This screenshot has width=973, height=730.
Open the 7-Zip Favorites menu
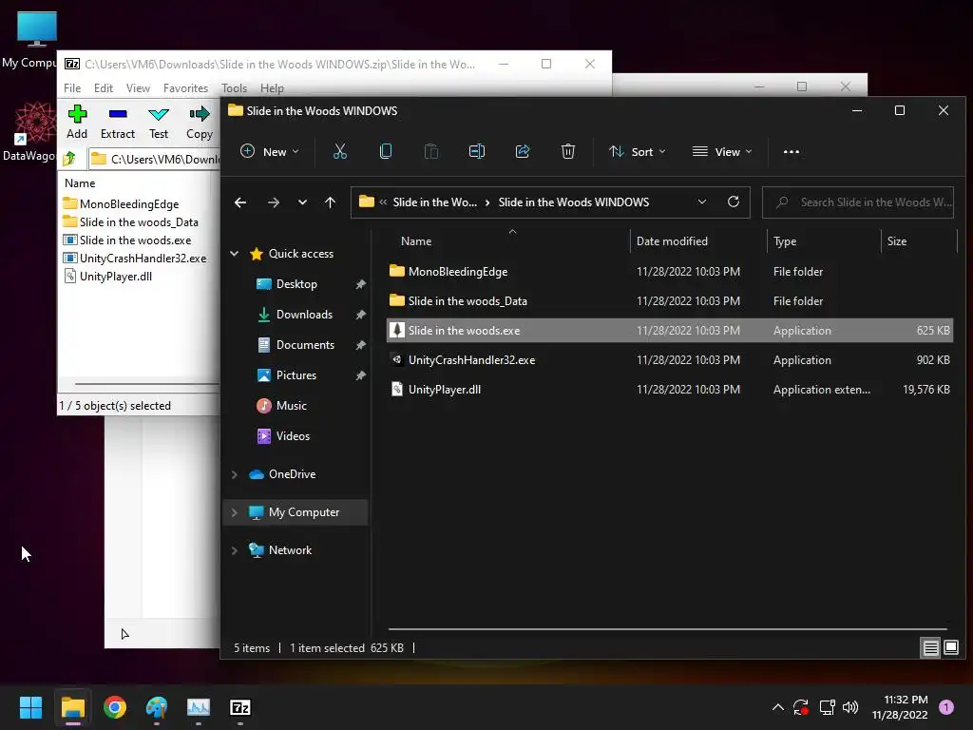click(x=185, y=88)
